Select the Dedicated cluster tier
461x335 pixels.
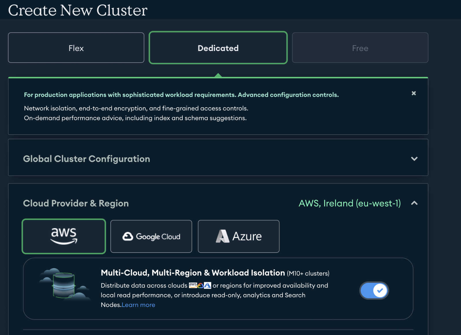coord(218,48)
